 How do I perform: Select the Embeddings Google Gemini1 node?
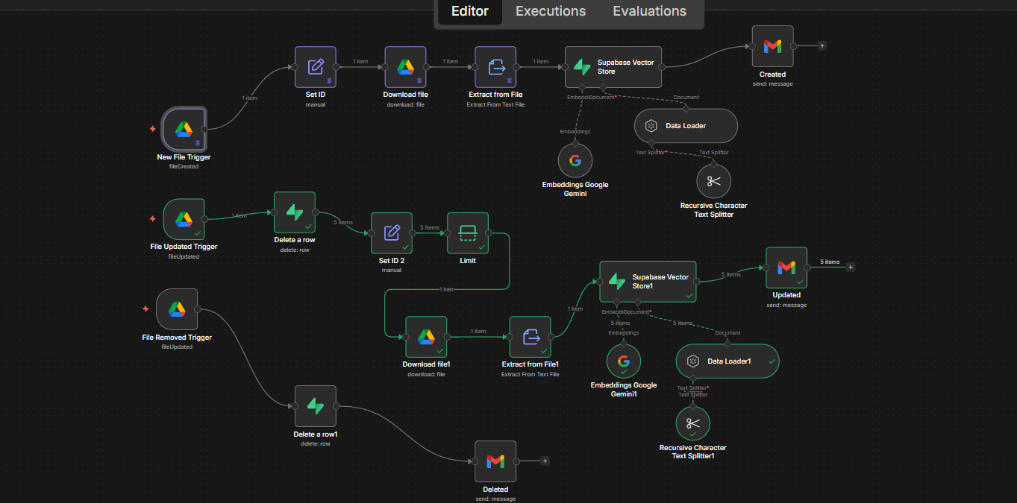(624, 361)
